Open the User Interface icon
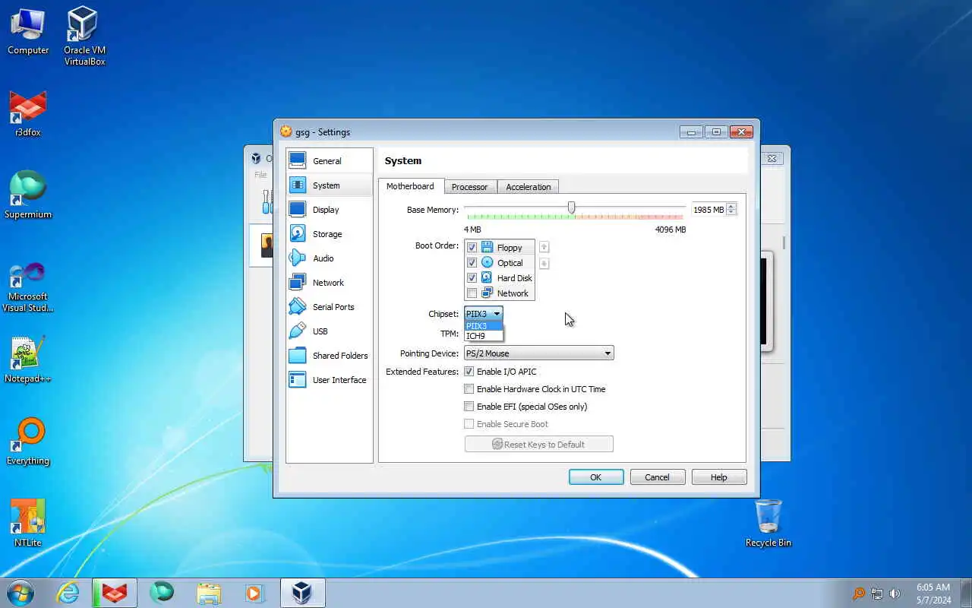The height and width of the screenshot is (608, 972). pyautogui.click(x=298, y=379)
